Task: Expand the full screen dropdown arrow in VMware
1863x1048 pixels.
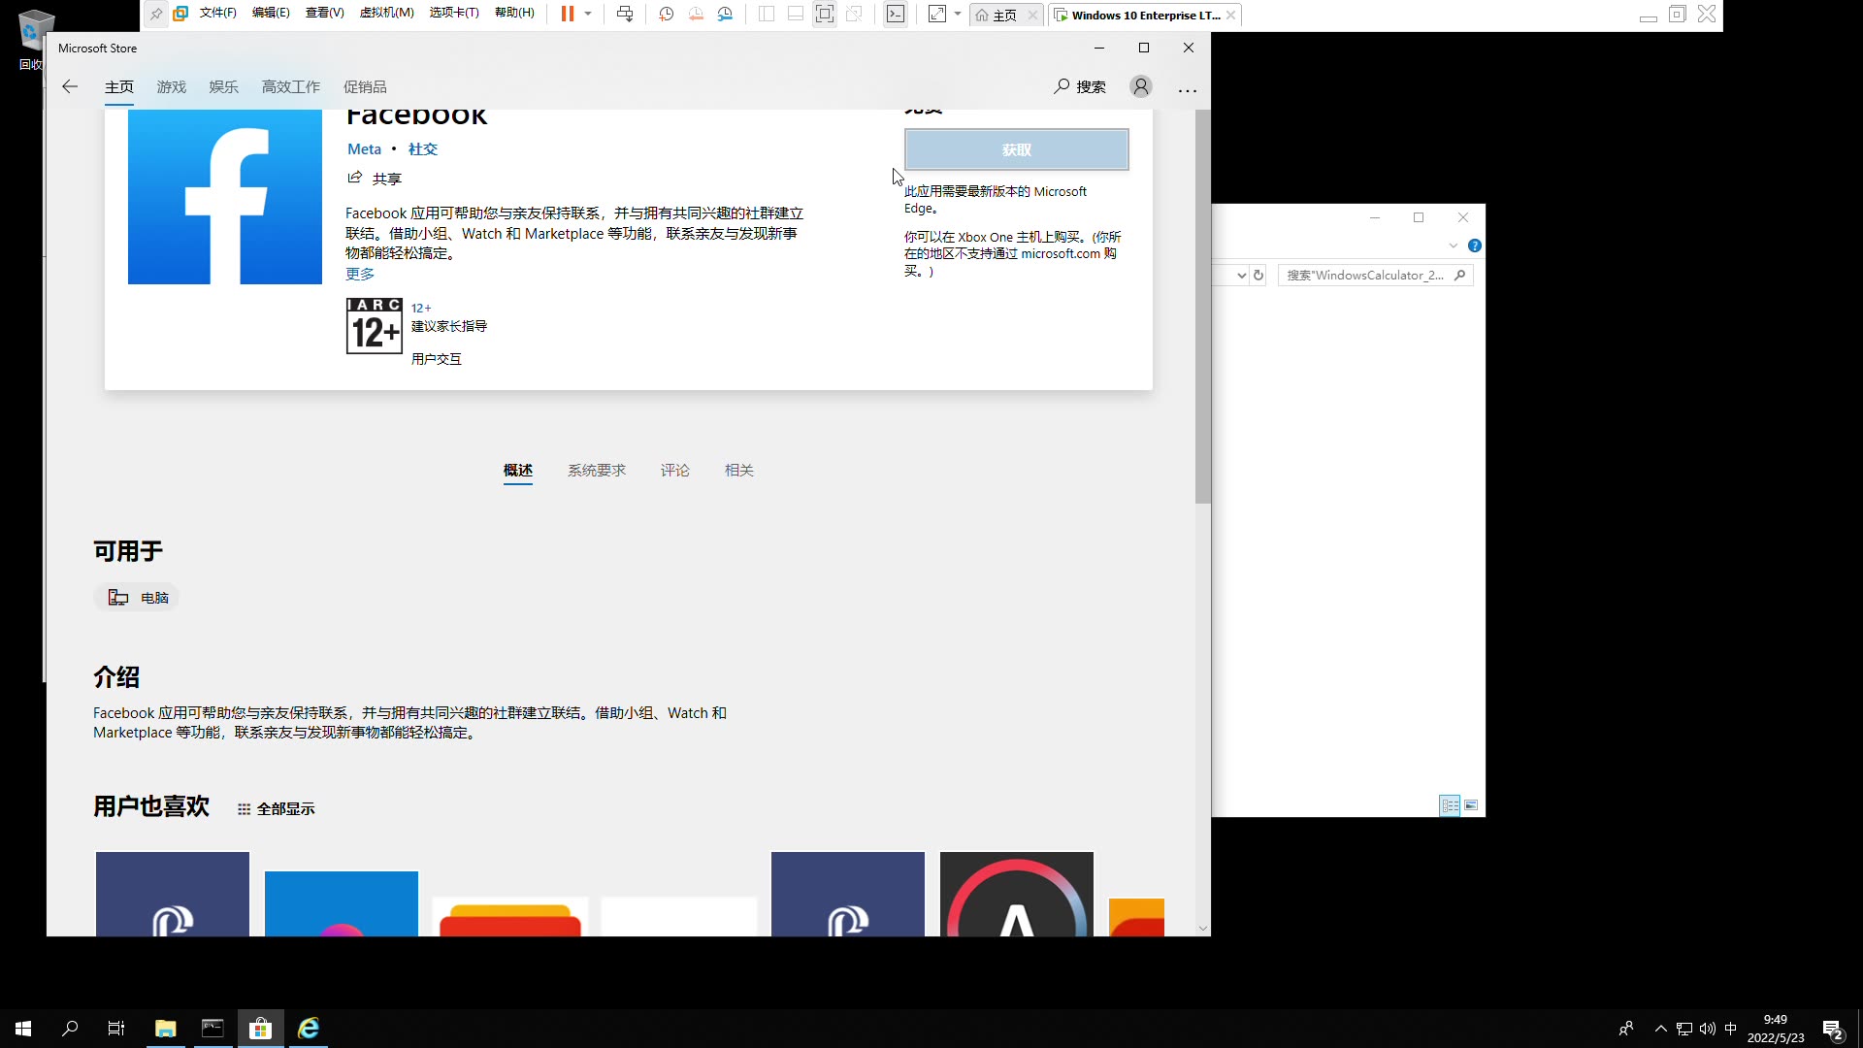Action: [x=958, y=15]
